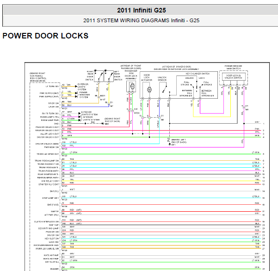The height and width of the screenshot is (271, 278).
Task: Select the Body Control Module (BCM) label
Action: tap(38, 77)
